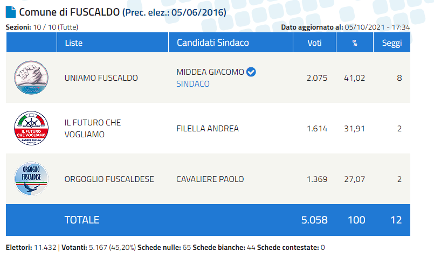The height and width of the screenshot is (259, 434).
Task: Click the Seggi column header
Action: point(392,43)
